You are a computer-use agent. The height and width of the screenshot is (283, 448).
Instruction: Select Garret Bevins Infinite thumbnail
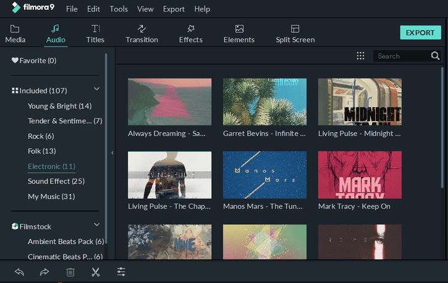pos(264,102)
